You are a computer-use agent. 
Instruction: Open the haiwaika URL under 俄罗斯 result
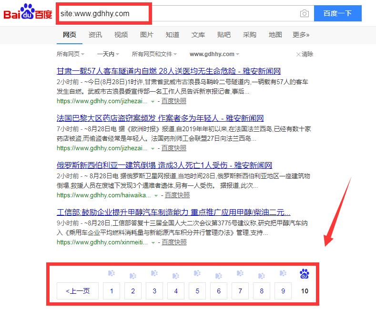coord(104,195)
